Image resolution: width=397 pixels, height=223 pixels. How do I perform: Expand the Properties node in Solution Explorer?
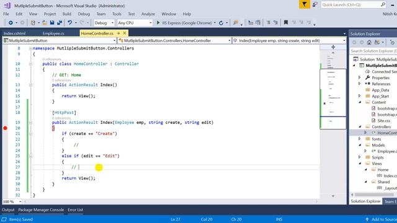pyautogui.click(x=360, y=77)
